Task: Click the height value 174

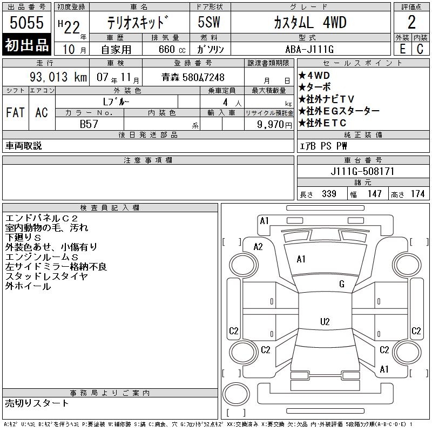Action: 417,194
